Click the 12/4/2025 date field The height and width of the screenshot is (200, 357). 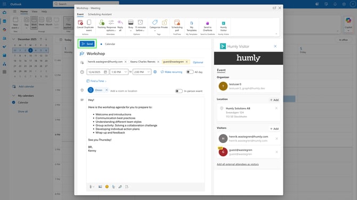pyautogui.click(x=98, y=72)
